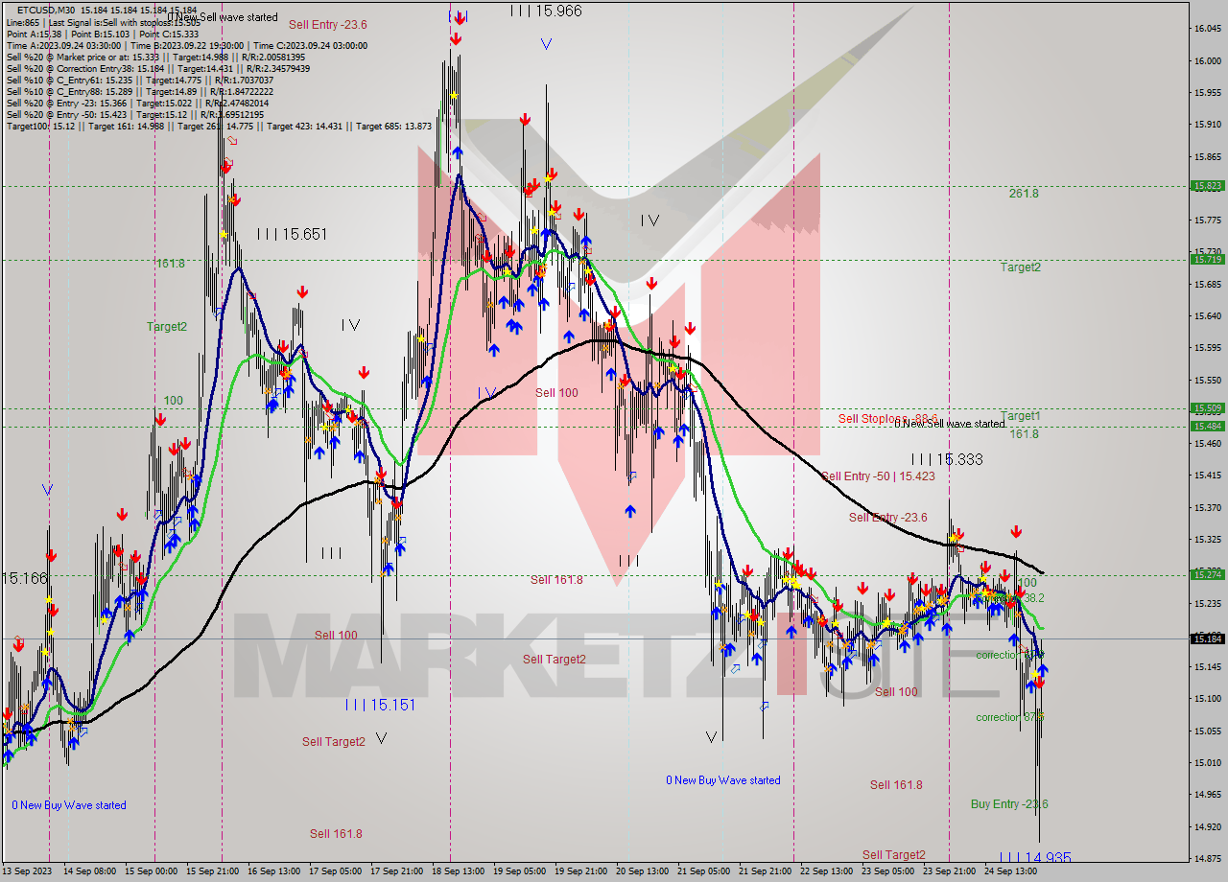Select the blue 'III 15.151' wave label
1228x882 pixels.
[380, 705]
